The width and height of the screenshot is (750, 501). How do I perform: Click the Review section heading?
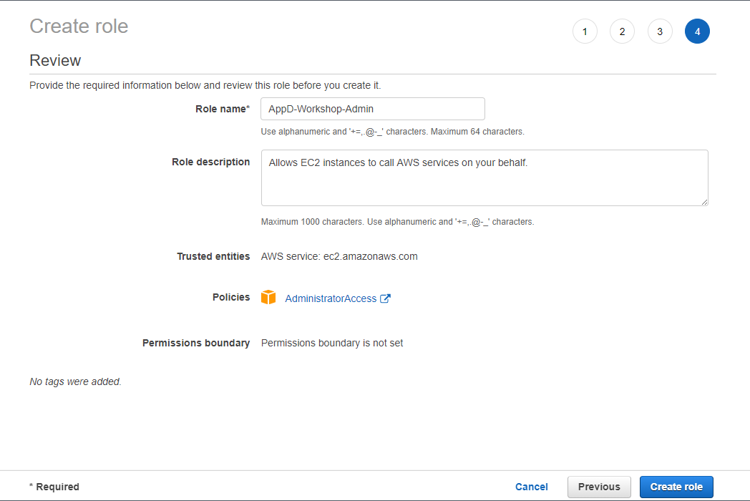point(55,61)
